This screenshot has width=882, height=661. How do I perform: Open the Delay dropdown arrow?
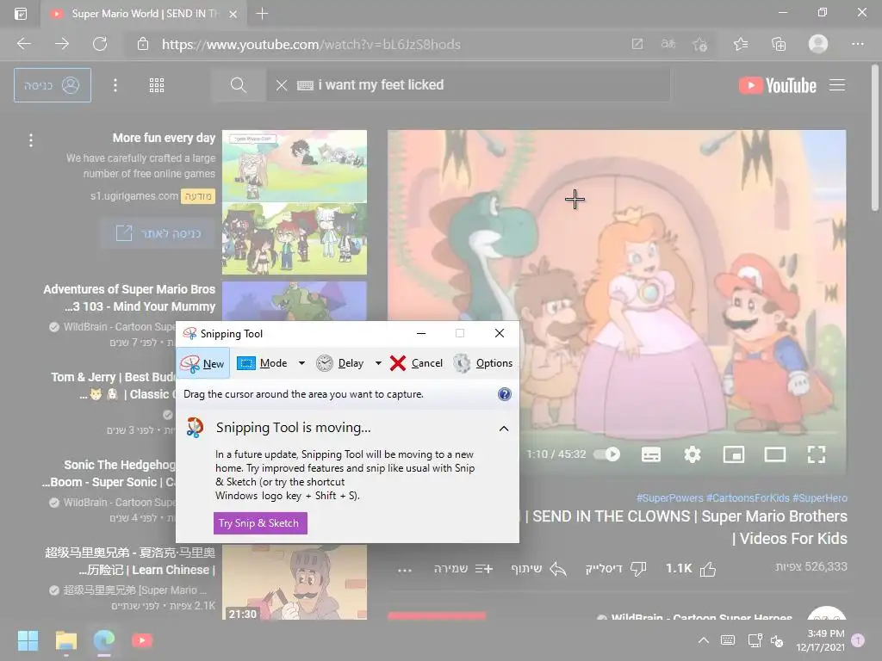379,363
